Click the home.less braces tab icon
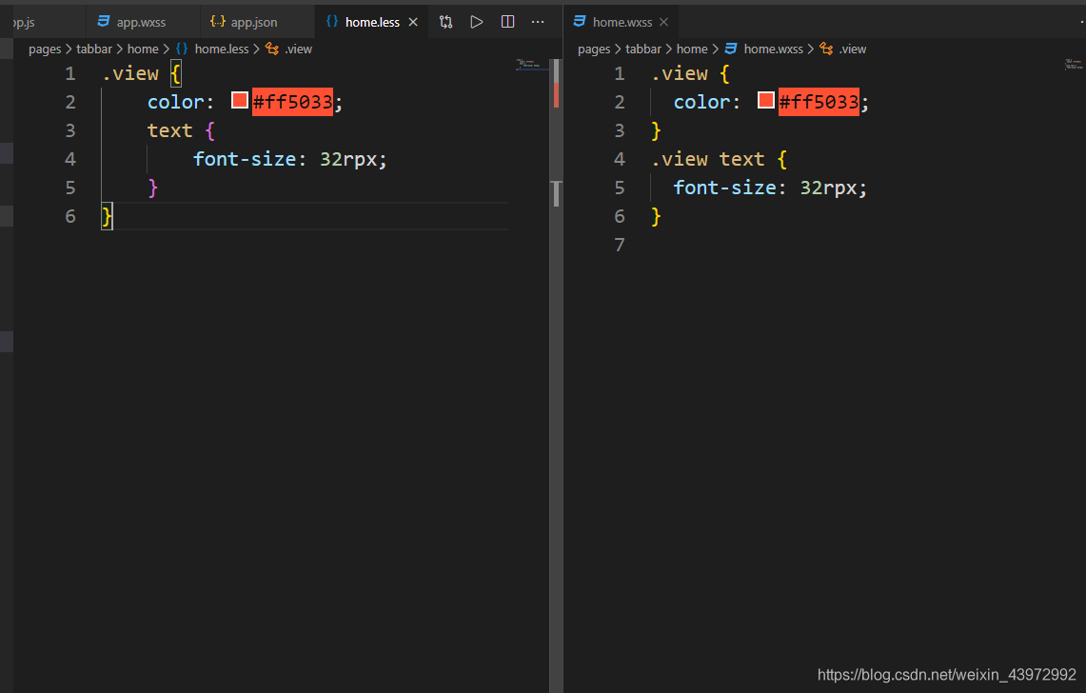Image resolution: width=1086 pixels, height=693 pixels. 332,22
